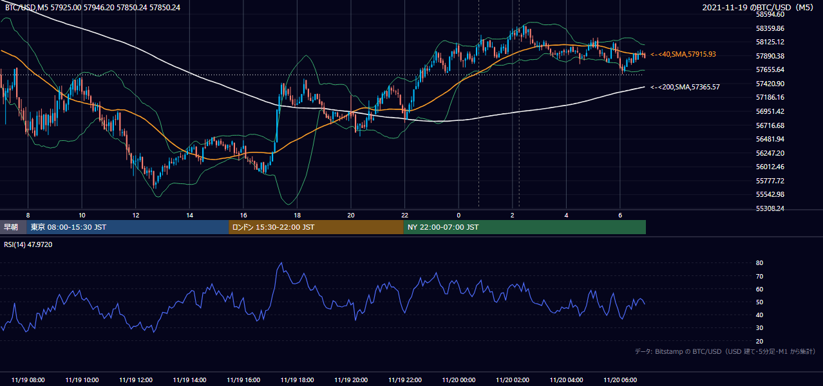Click bottom time label 11/20 02:00
The height and width of the screenshot is (386, 823).
point(513,380)
